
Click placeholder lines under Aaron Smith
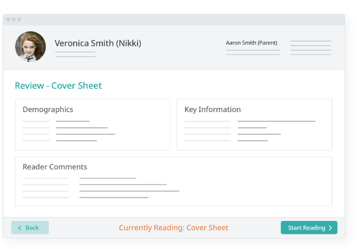[253, 52]
